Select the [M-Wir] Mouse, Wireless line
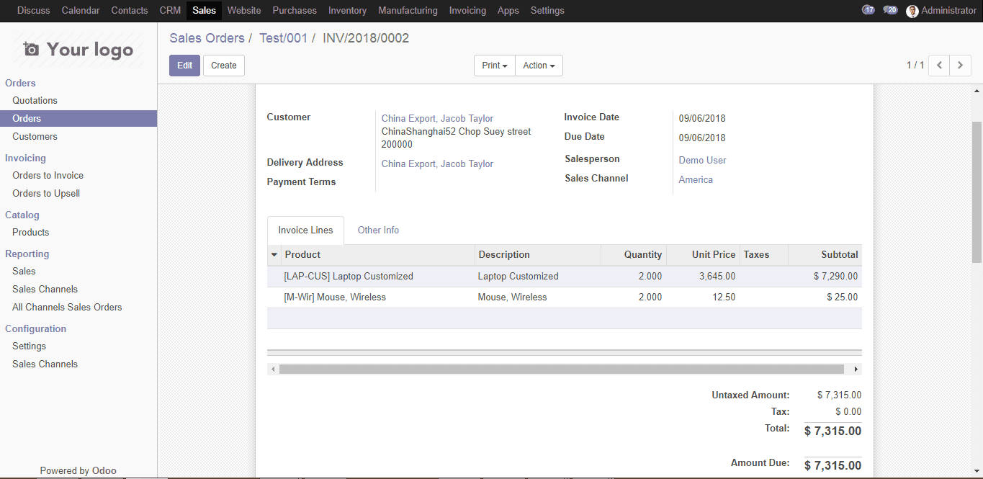The image size is (983, 479). pyautogui.click(x=565, y=297)
